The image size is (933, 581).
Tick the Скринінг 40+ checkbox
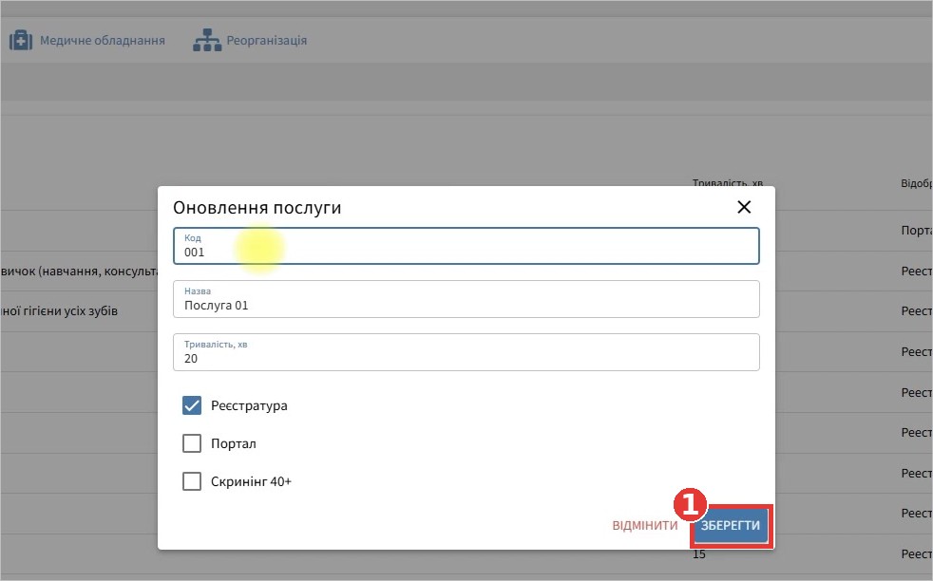point(192,481)
